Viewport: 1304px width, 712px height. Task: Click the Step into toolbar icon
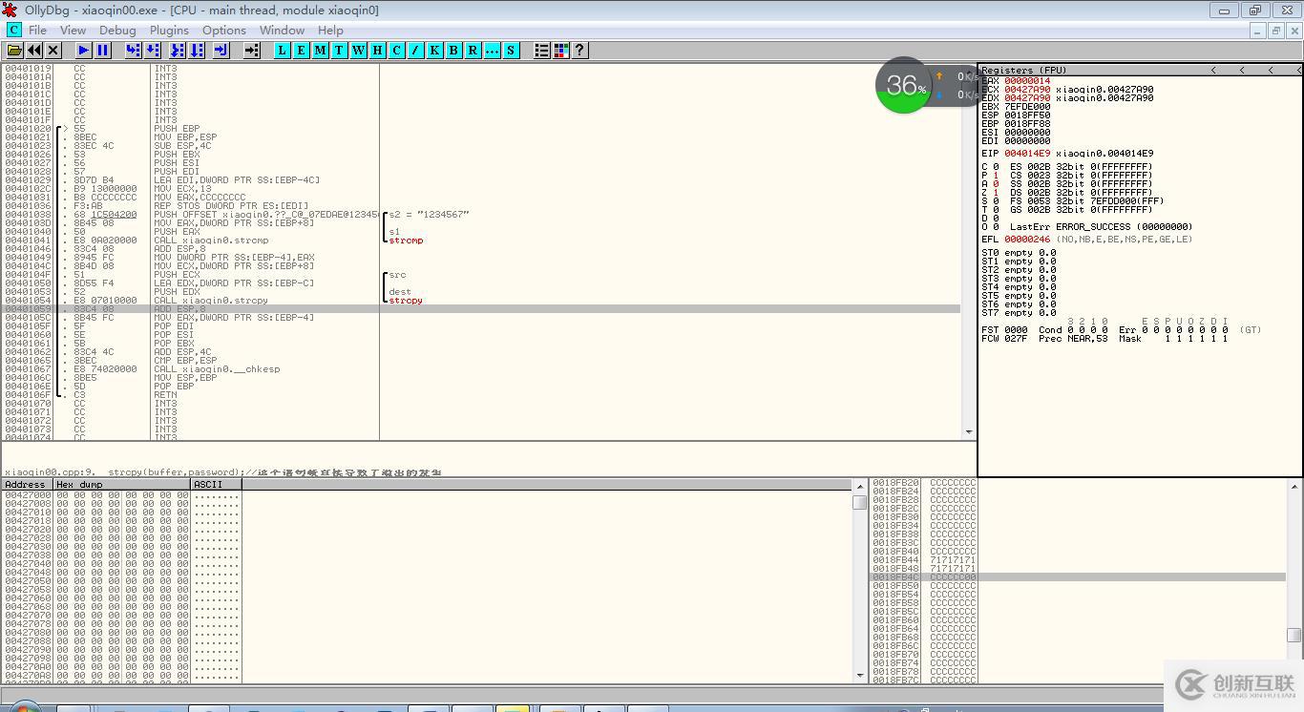[x=133, y=50]
